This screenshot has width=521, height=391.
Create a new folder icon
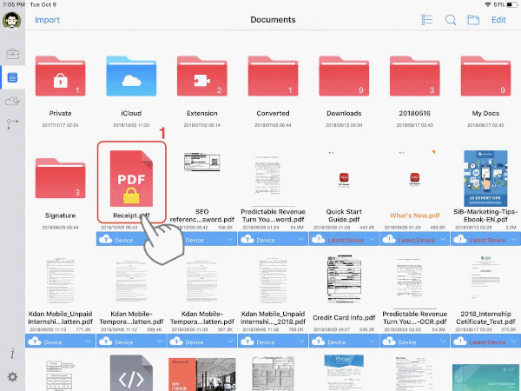point(473,20)
